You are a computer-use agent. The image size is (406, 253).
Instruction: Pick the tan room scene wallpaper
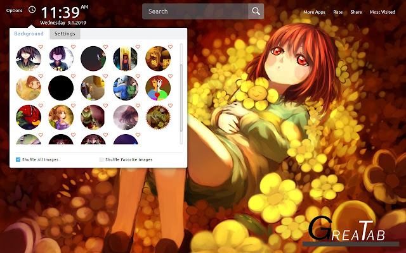point(93,88)
